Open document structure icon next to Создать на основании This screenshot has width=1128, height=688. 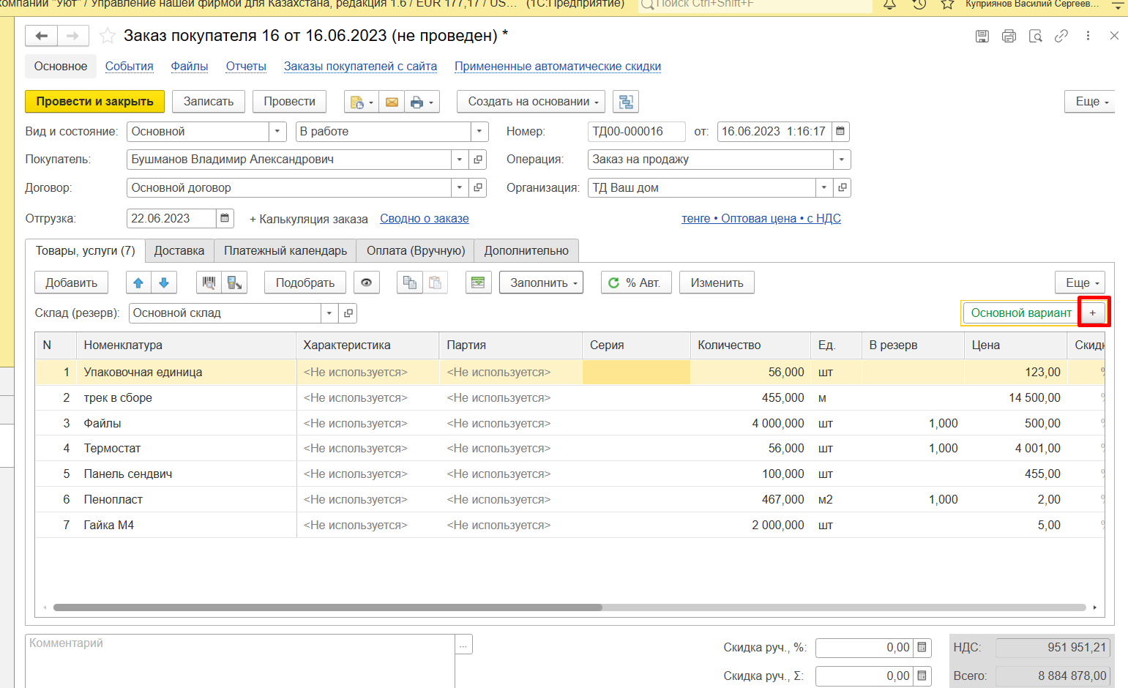(626, 102)
